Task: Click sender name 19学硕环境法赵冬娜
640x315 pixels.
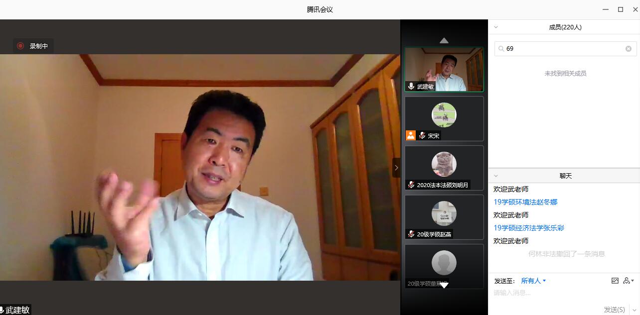Action: click(525, 202)
